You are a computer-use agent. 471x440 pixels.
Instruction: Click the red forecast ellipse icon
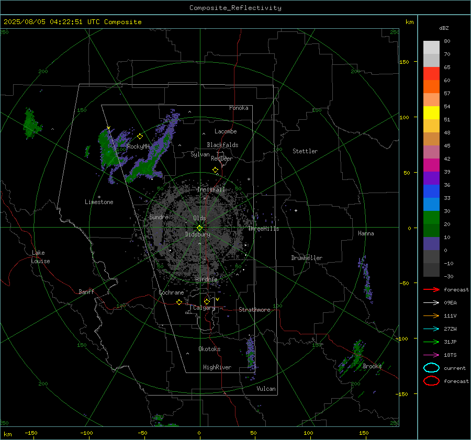pos(431,381)
